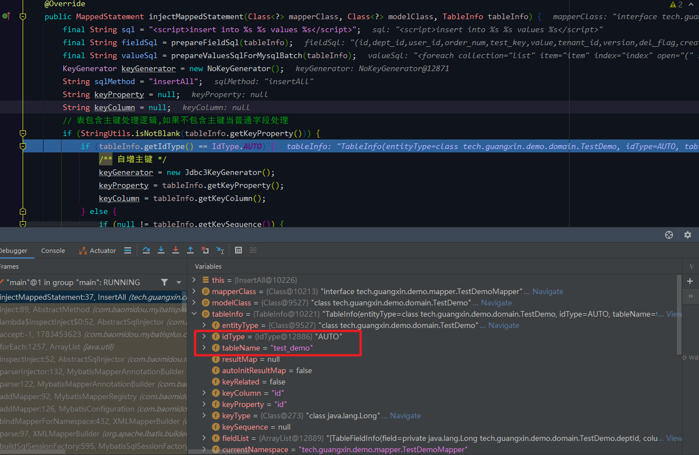This screenshot has width=699, height=455.
Task: Open the Evaluate Expression calculator icon
Action: click(240, 250)
